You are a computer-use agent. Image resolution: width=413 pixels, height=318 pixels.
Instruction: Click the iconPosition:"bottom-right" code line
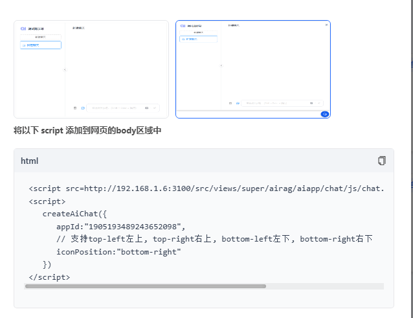[x=118, y=252]
